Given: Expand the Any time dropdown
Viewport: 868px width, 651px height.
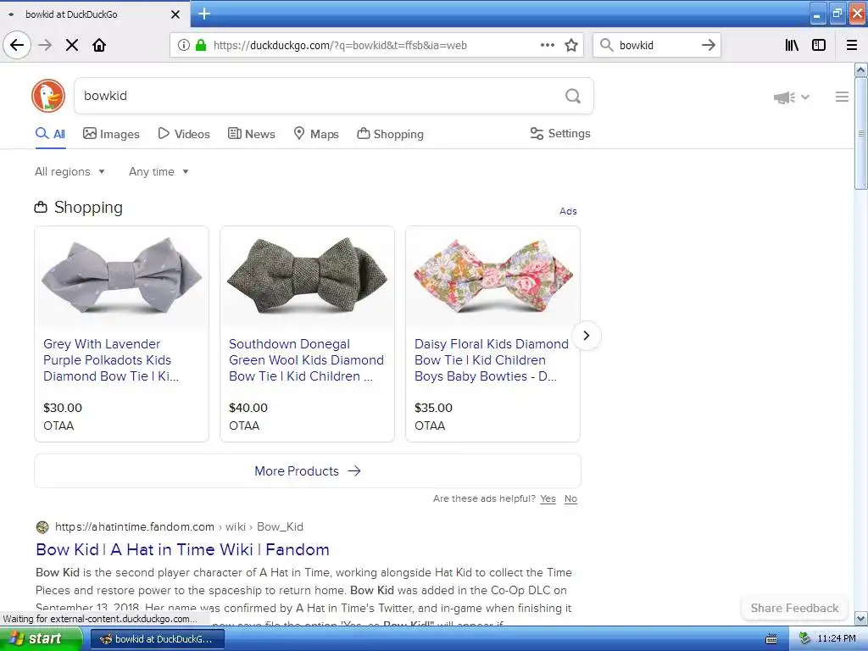Looking at the screenshot, I should pyautogui.click(x=159, y=171).
